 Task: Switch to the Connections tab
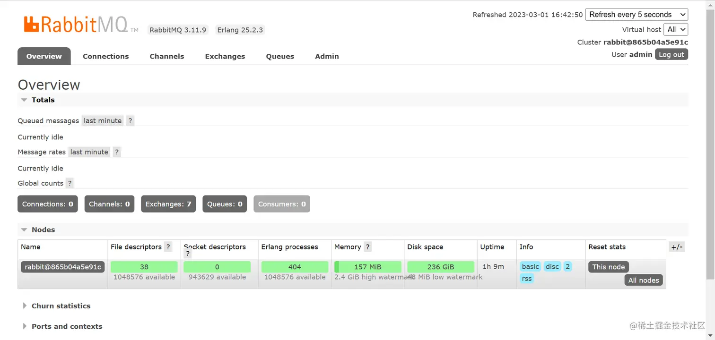pos(106,56)
